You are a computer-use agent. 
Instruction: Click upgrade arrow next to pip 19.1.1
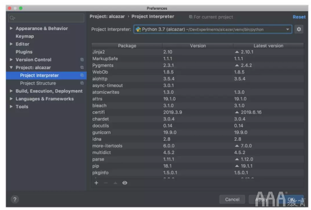point(237,166)
